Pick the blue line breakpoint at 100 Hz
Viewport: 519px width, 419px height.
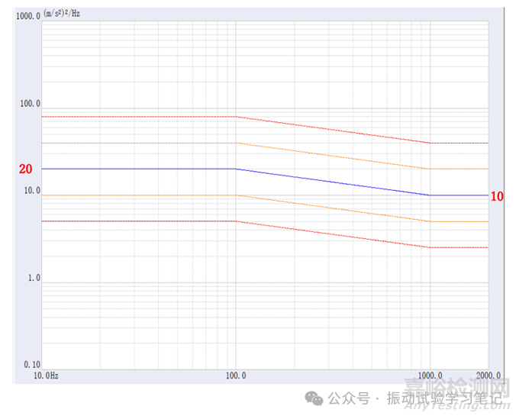coord(236,169)
